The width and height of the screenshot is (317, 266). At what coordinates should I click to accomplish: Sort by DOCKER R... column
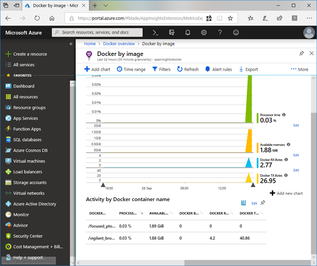(232, 213)
